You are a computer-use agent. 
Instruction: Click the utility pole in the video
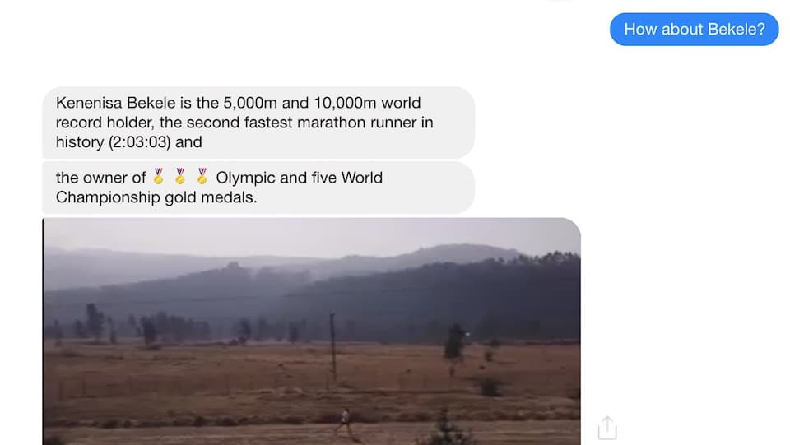click(x=332, y=347)
